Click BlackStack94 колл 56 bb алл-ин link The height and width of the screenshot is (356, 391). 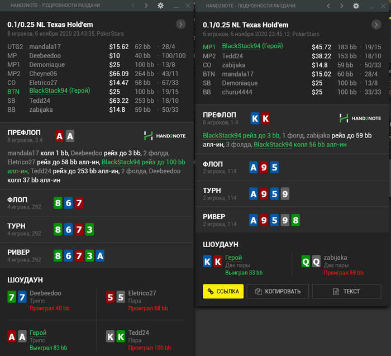(301, 144)
